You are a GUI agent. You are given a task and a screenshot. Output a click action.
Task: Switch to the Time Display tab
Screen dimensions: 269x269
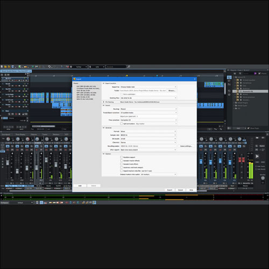(x=20, y=134)
